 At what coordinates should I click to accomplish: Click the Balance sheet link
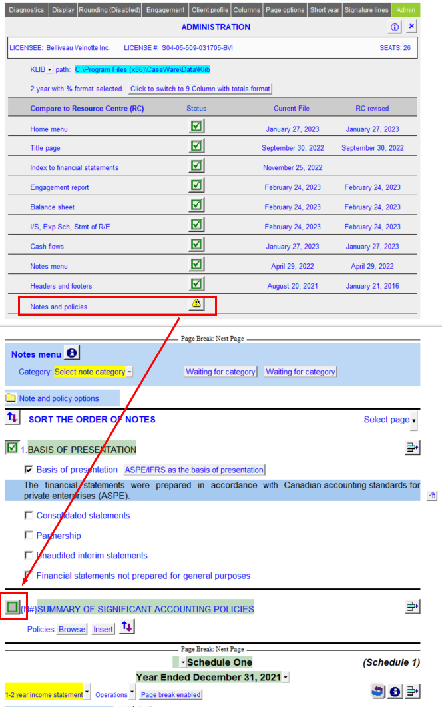(53, 207)
